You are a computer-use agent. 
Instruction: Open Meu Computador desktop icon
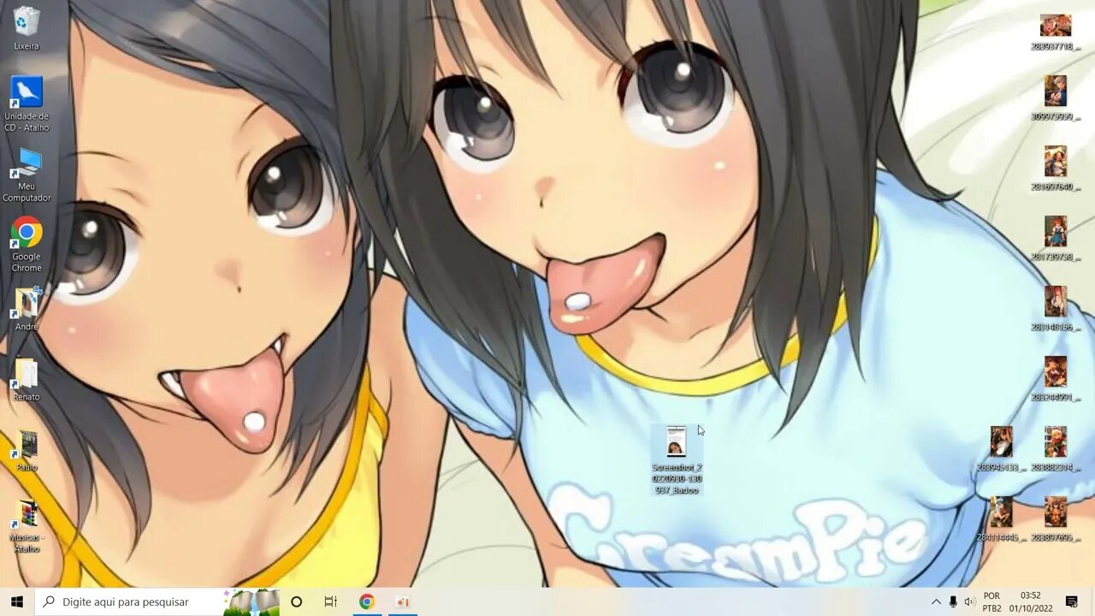pos(27,175)
